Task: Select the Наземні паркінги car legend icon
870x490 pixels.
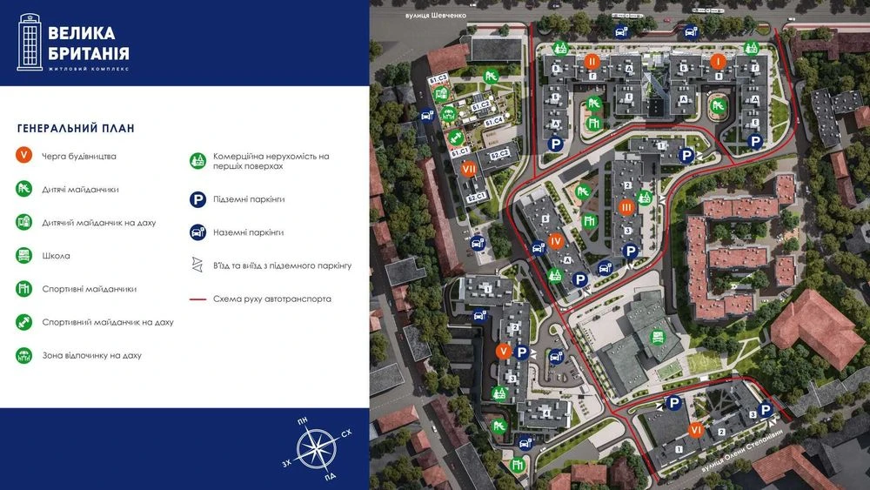Action: pyautogui.click(x=198, y=232)
